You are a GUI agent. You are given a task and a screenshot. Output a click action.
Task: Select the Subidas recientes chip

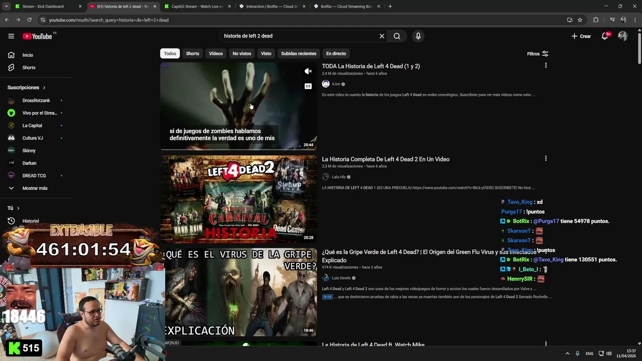coord(298,54)
